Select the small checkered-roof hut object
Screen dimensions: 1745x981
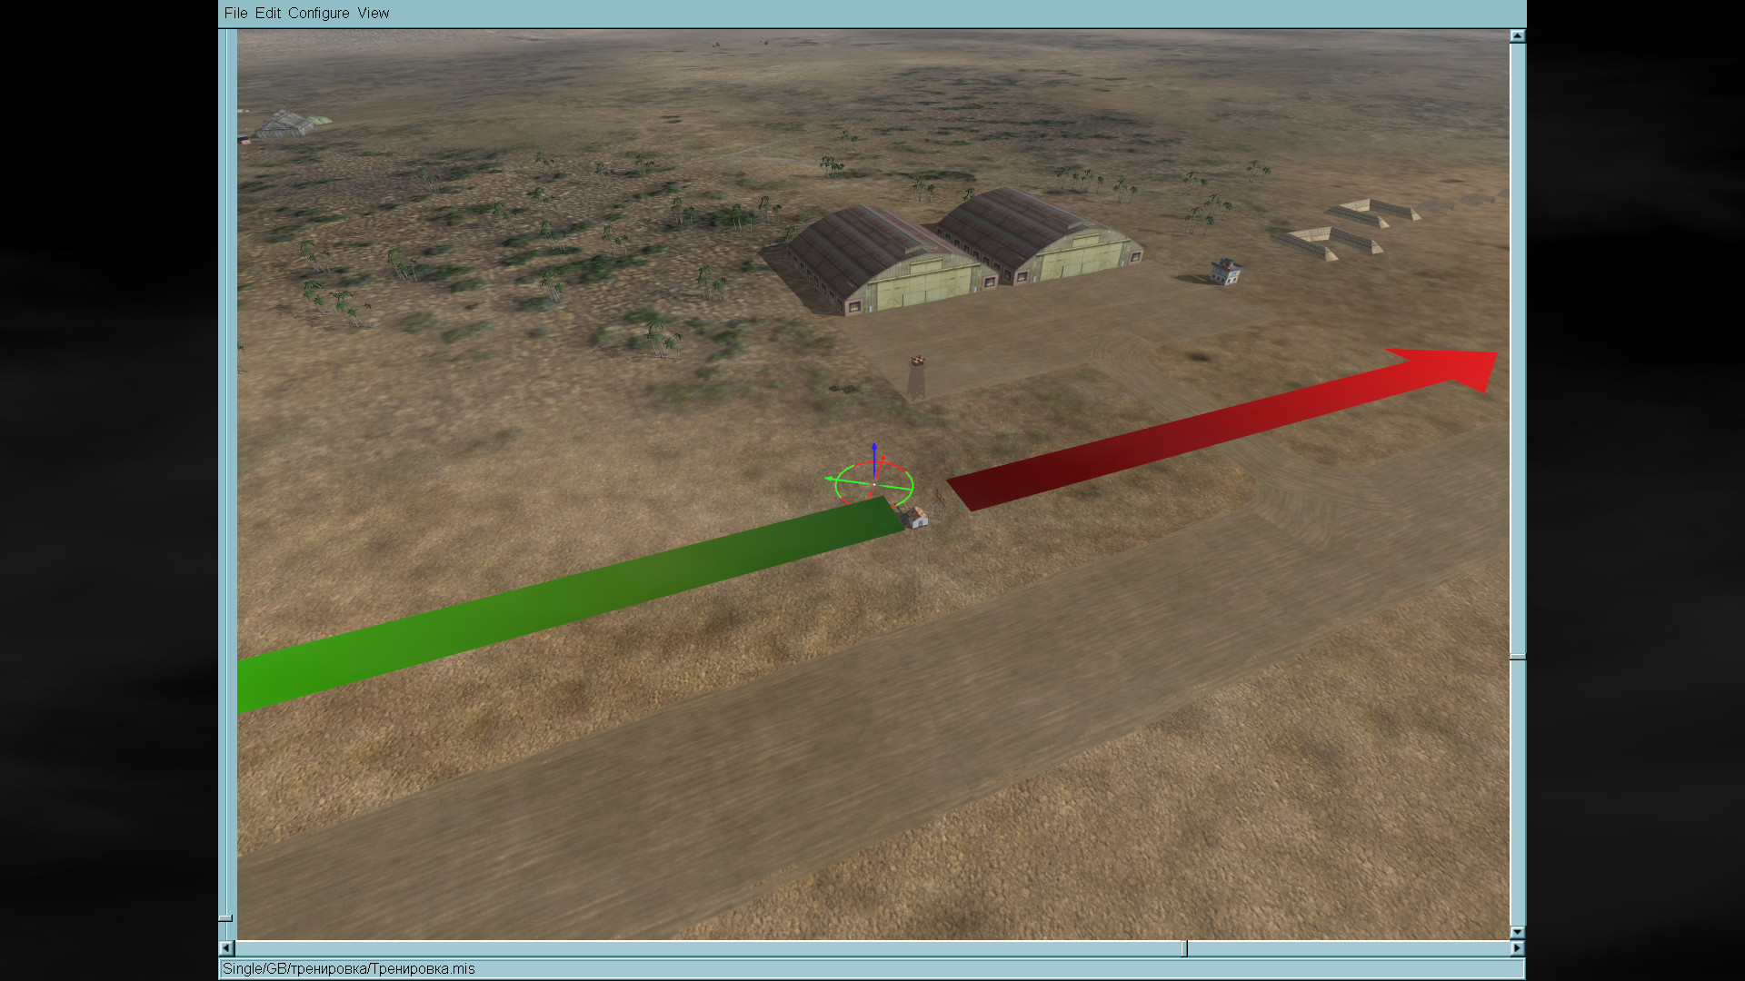(x=916, y=518)
